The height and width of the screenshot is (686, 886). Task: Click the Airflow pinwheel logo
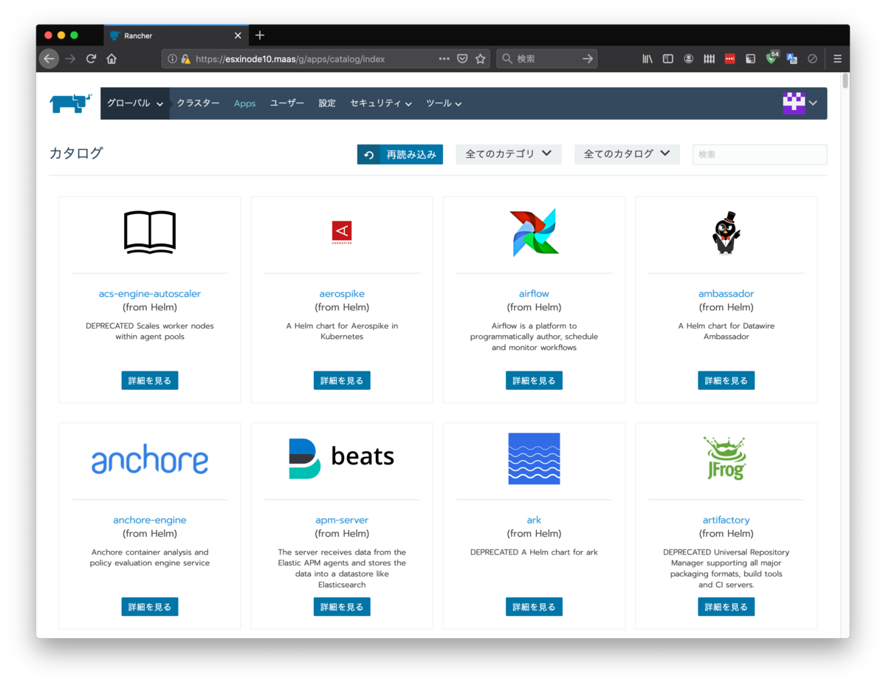534,233
